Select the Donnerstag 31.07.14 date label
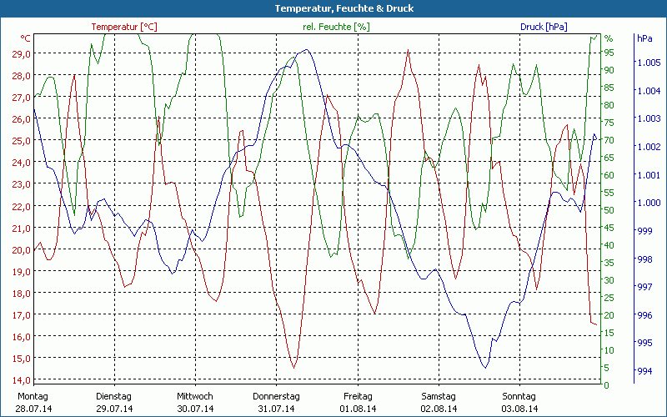Image resolution: width=667 pixels, height=417 pixels. tap(276, 402)
